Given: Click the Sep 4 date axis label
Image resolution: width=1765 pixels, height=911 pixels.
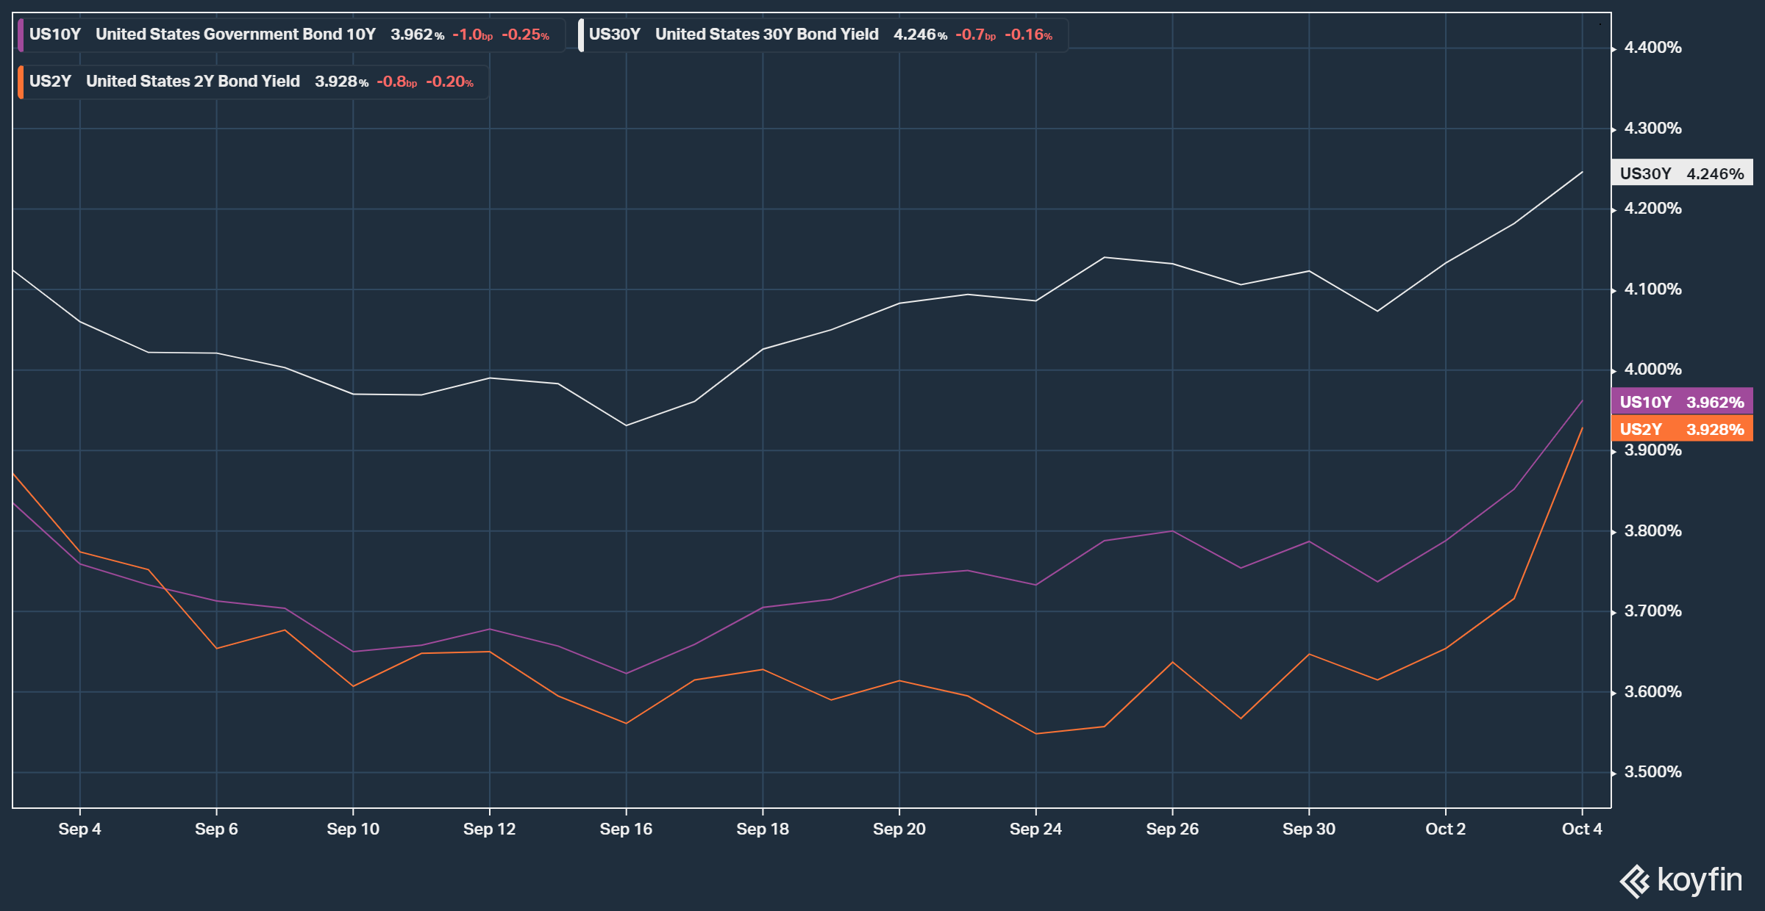Looking at the screenshot, I should point(79,829).
